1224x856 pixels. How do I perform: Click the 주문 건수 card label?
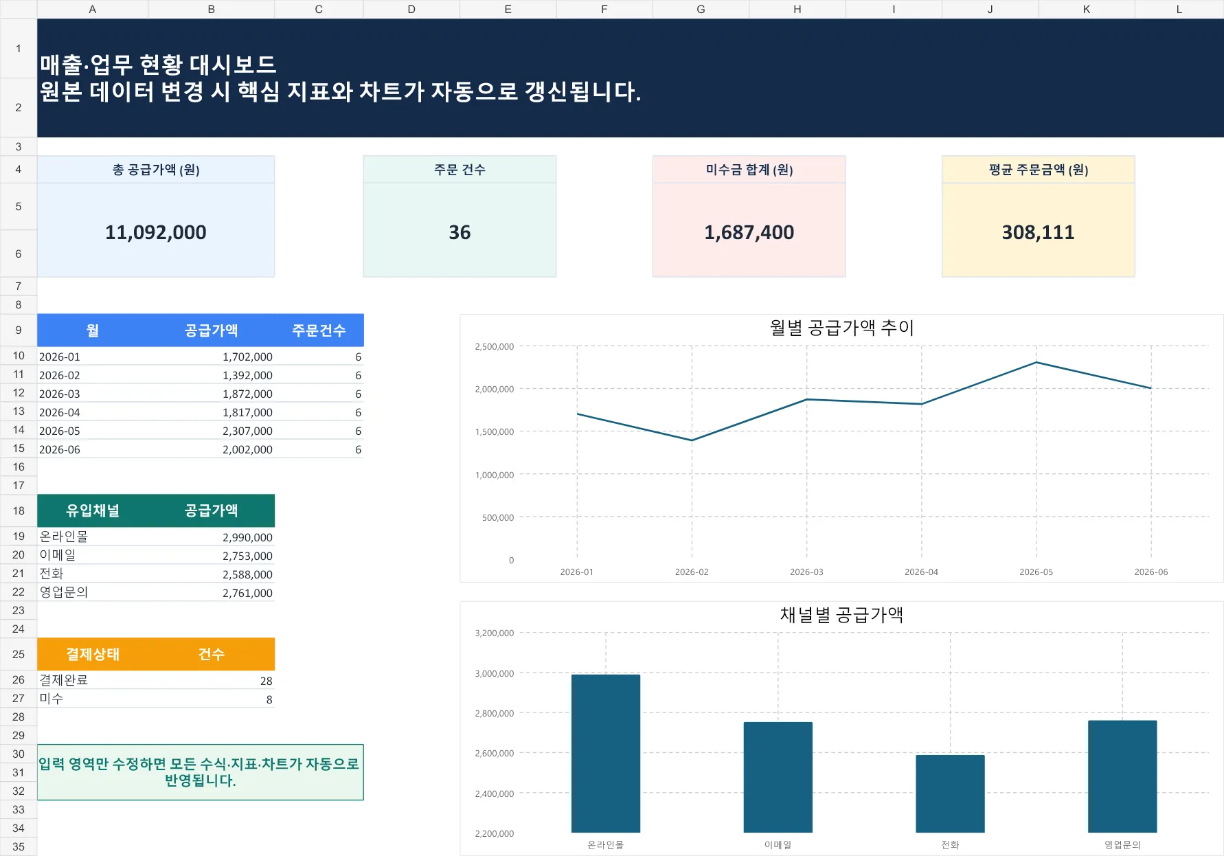point(460,170)
